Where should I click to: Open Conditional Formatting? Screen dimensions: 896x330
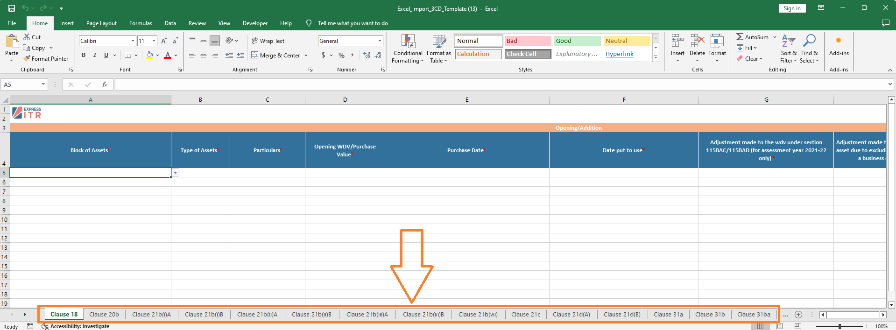[408, 49]
